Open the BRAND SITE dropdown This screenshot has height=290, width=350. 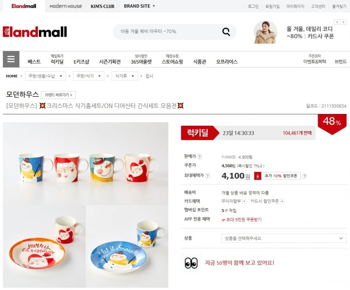tap(139, 6)
